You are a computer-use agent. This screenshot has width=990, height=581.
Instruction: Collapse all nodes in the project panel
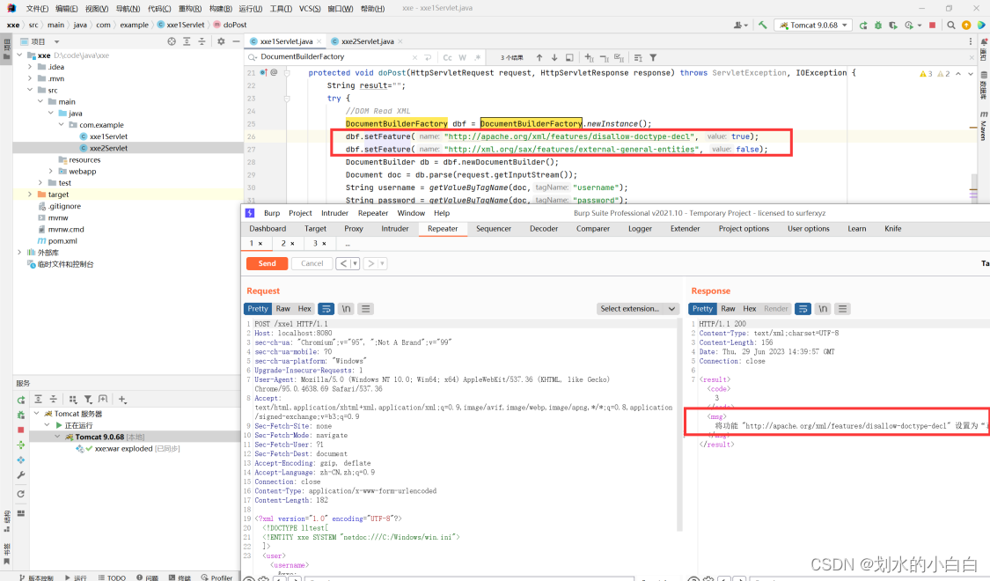click(202, 41)
